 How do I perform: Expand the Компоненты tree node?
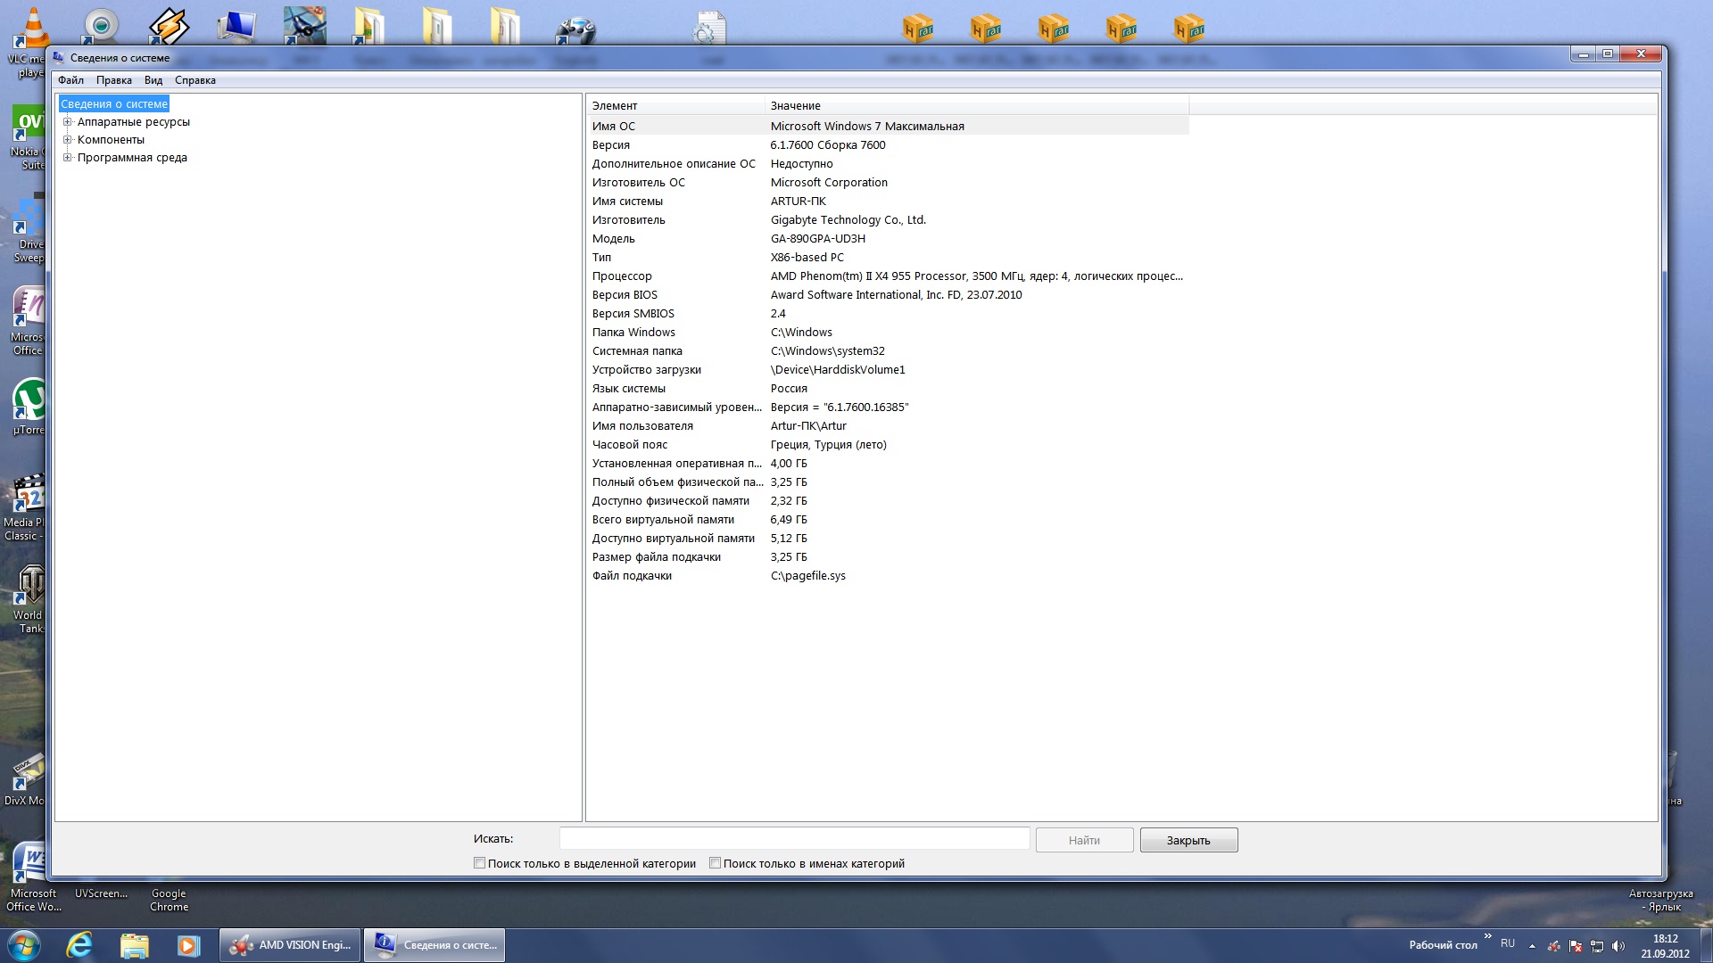pos(67,140)
